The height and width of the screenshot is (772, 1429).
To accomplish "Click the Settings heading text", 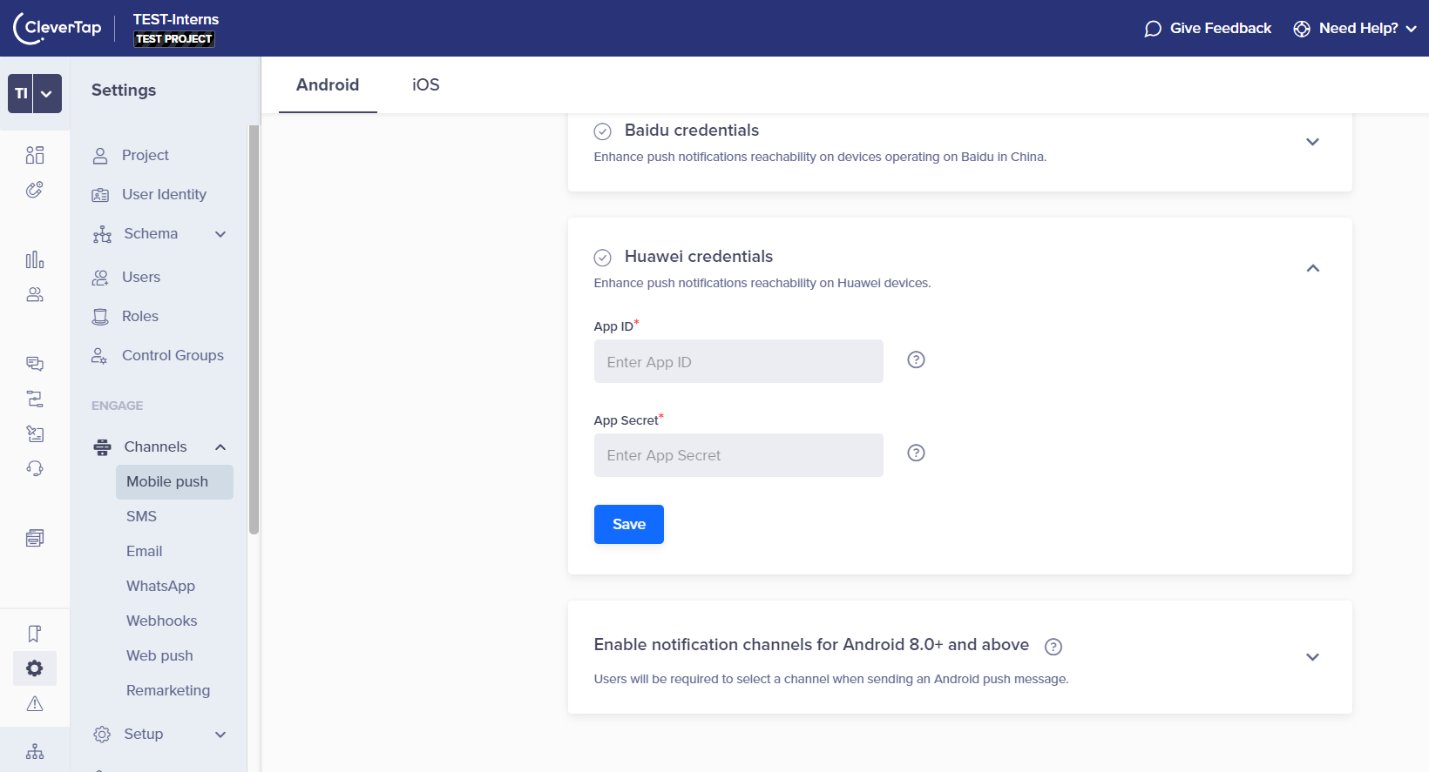I will (x=124, y=91).
